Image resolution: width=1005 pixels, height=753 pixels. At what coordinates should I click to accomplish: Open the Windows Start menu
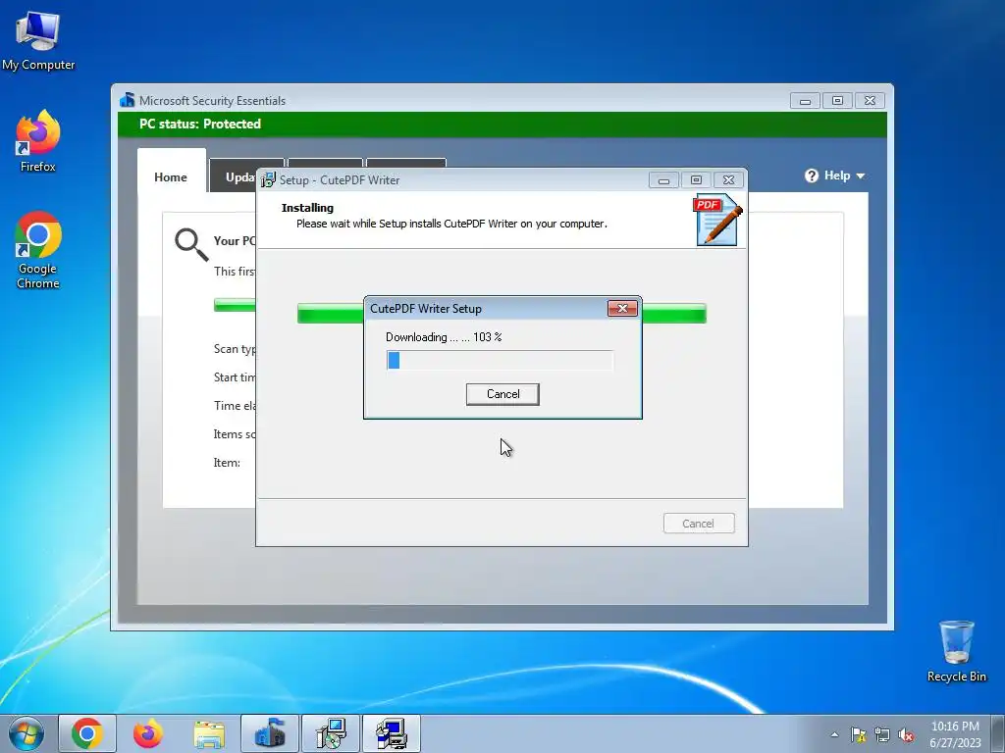[x=26, y=733]
